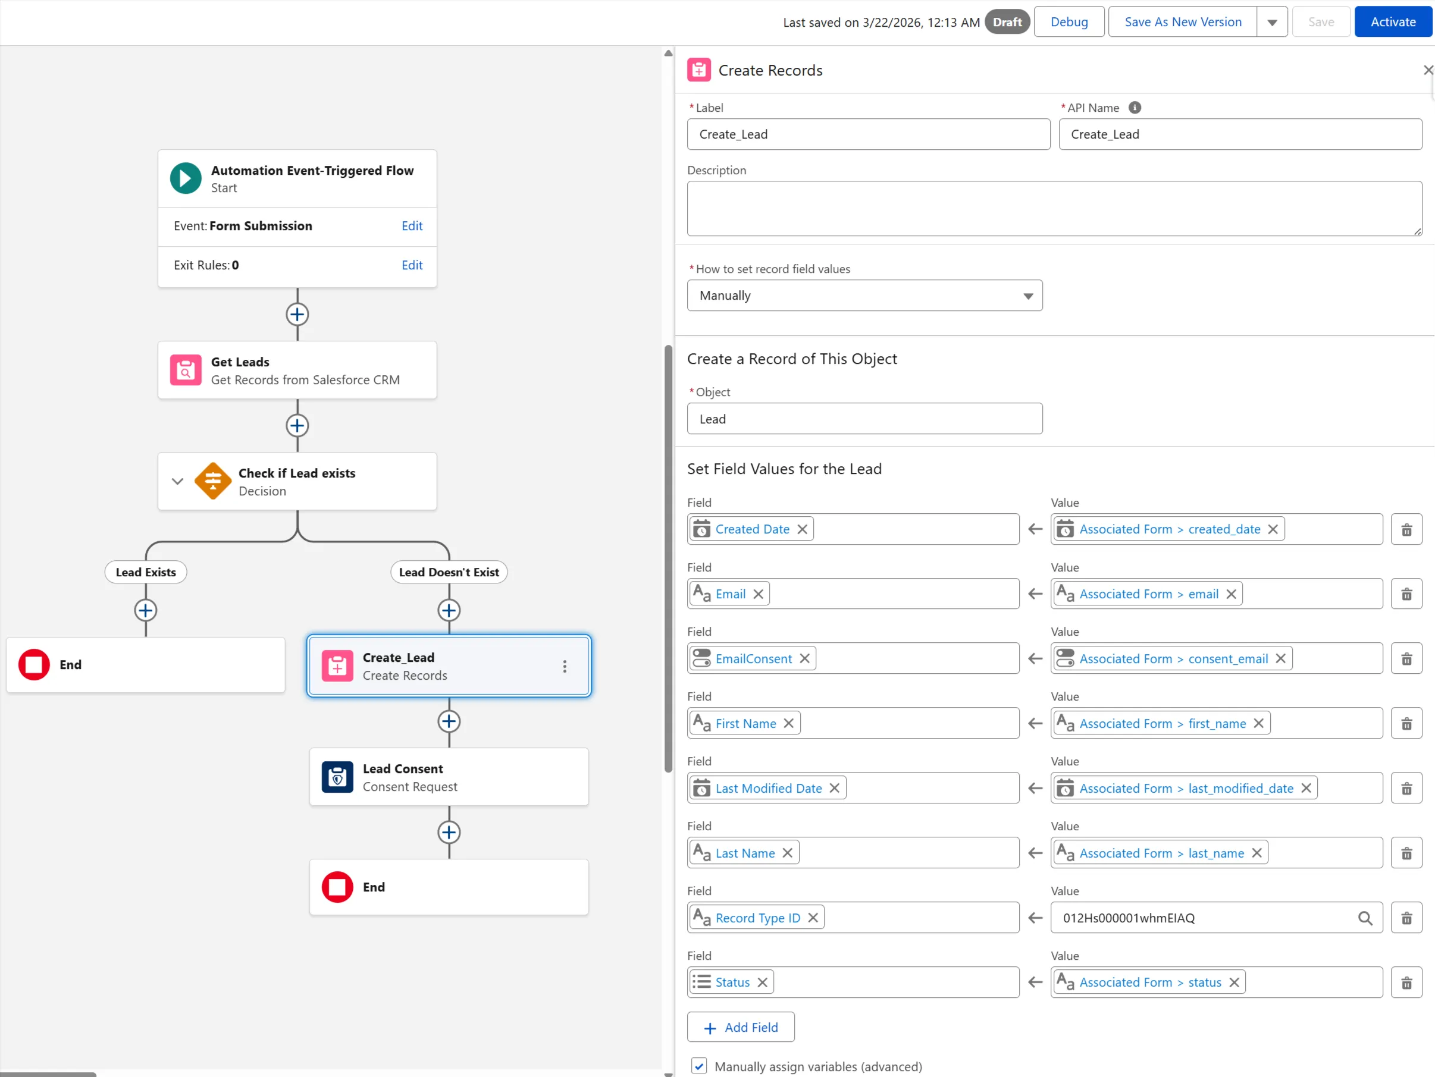Viewport: 1435px width, 1077px height.
Task: Select the Lead Exists branch label
Action: (146, 572)
